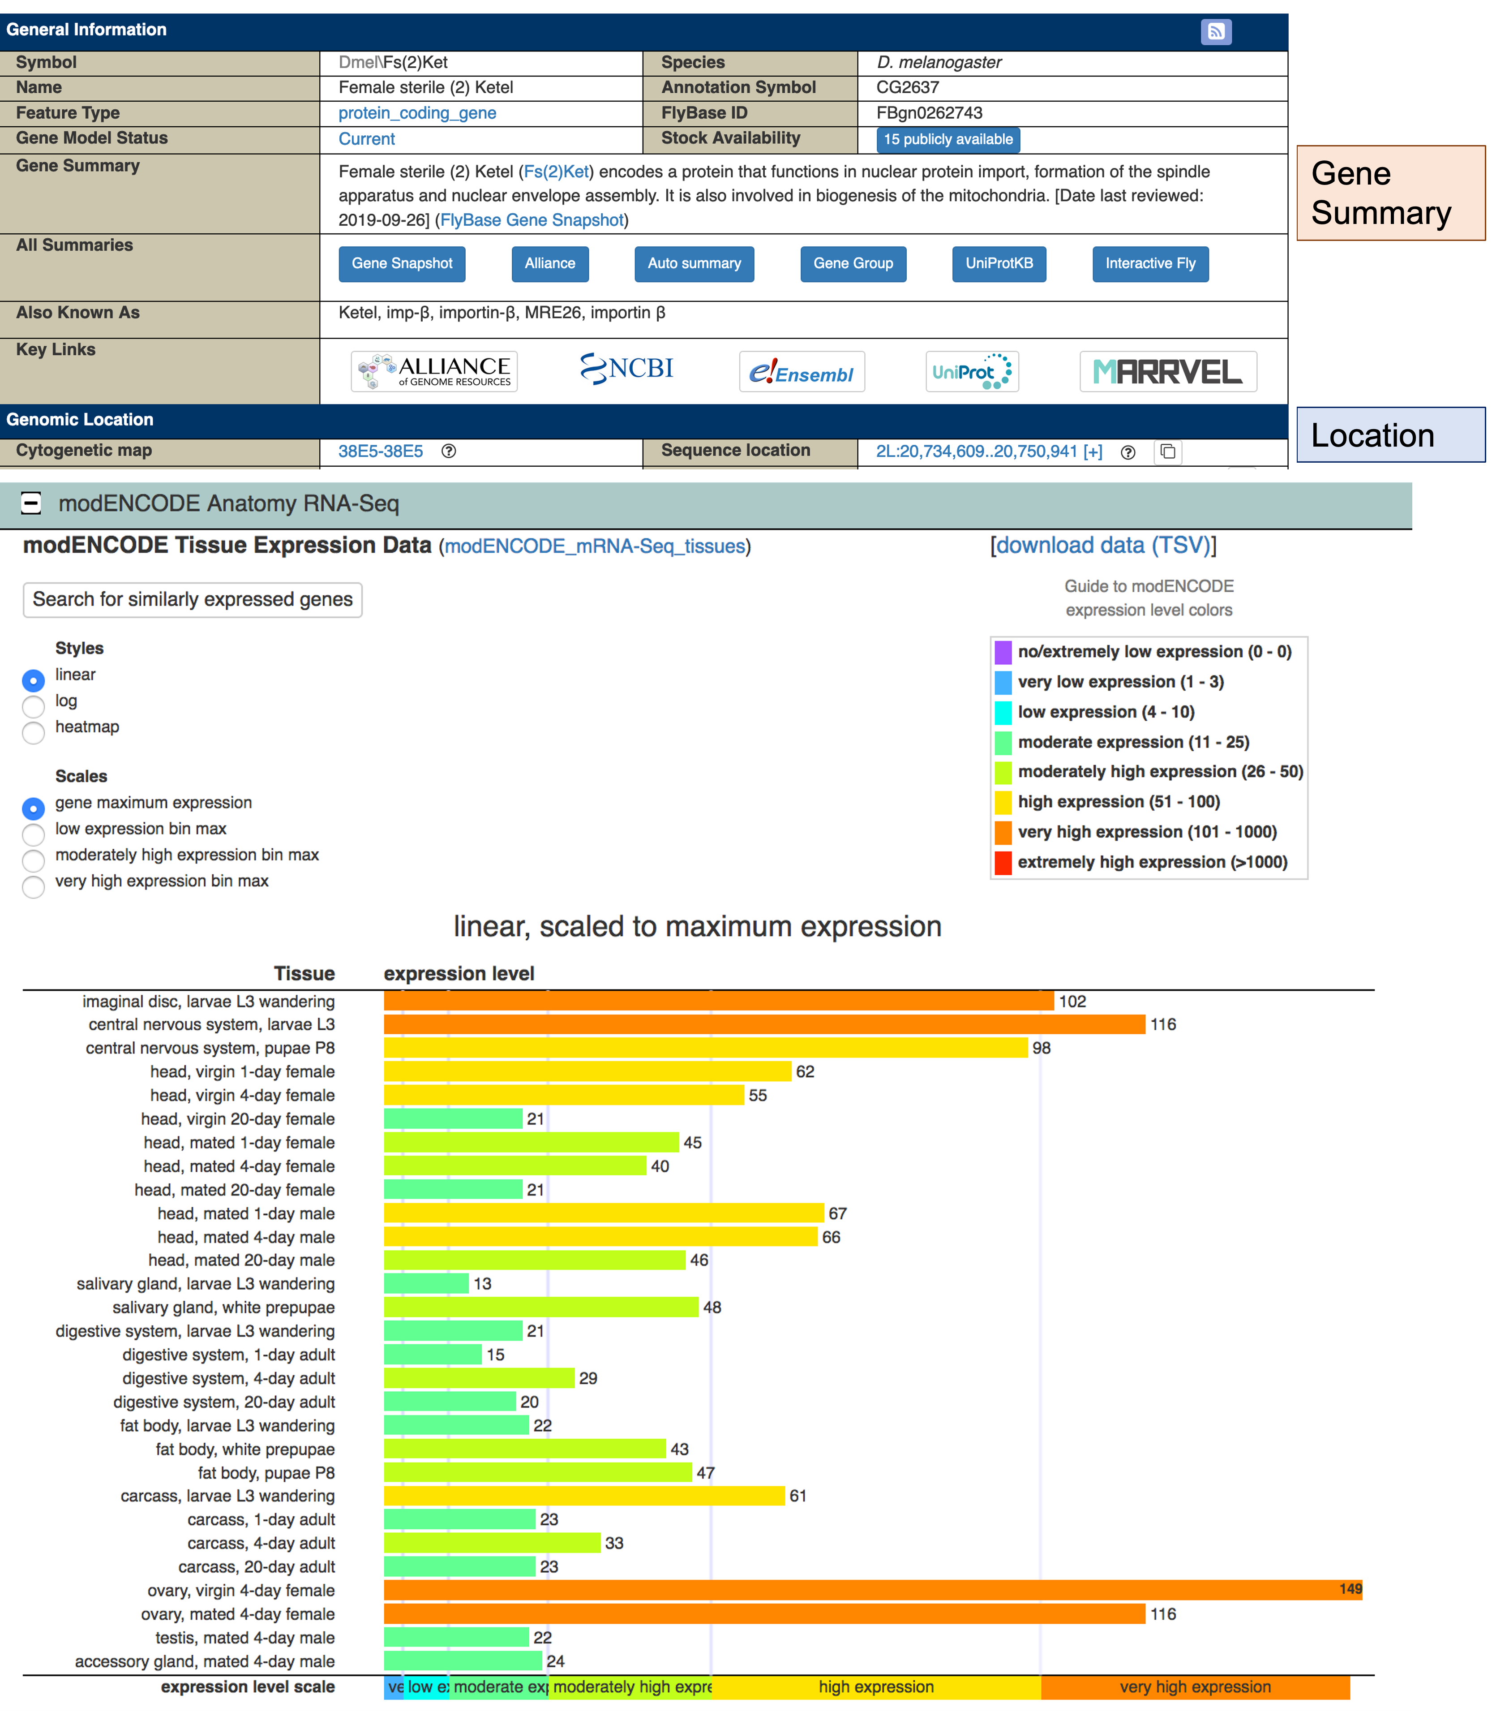Click the UniProtKB summary button
Image resolution: width=1492 pixels, height=1712 pixels.
pos(999,264)
